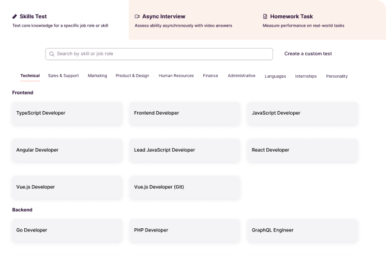Select the Languages category tab
This screenshot has height=255, width=386.
coord(275,76)
